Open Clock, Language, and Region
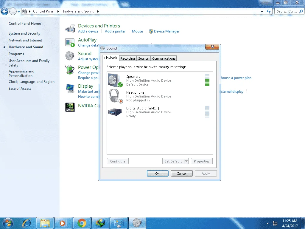The image size is (305, 229). [32, 82]
